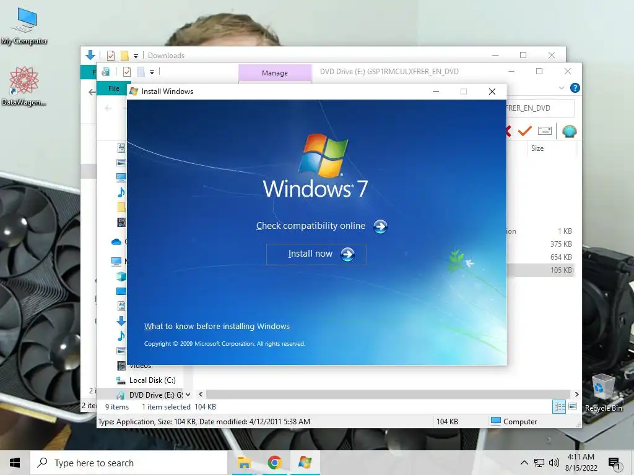Expand DVD Drive (E:) tree chevron

pos(188,395)
